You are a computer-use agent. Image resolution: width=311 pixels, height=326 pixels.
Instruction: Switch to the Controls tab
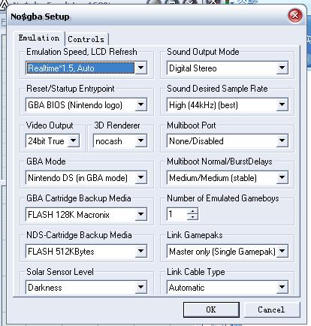tap(86, 39)
